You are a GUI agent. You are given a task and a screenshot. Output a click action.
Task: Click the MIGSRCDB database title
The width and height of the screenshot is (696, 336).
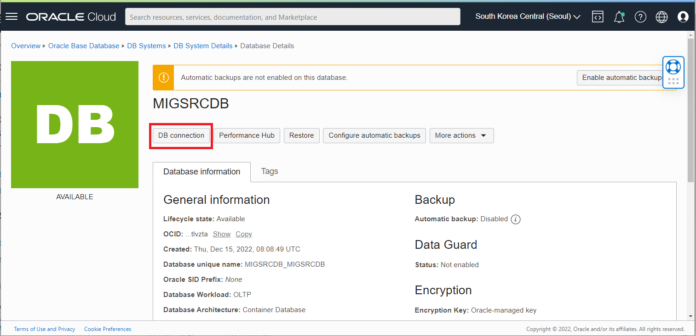pyautogui.click(x=191, y=104)
